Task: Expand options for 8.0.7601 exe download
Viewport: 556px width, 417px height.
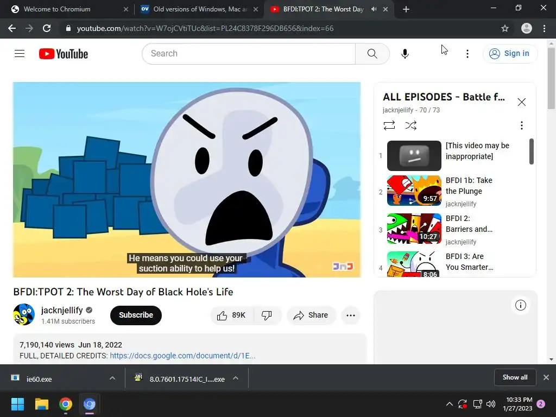Action: tap(236, 378)
